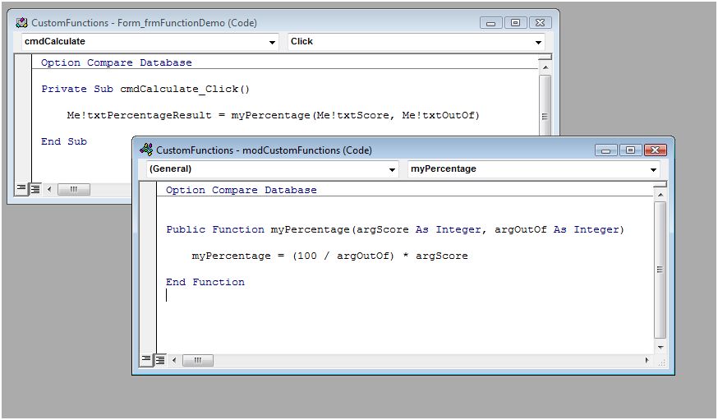
Task: Open the myPercentage procedure dropdown
Action: click(653, 169)
